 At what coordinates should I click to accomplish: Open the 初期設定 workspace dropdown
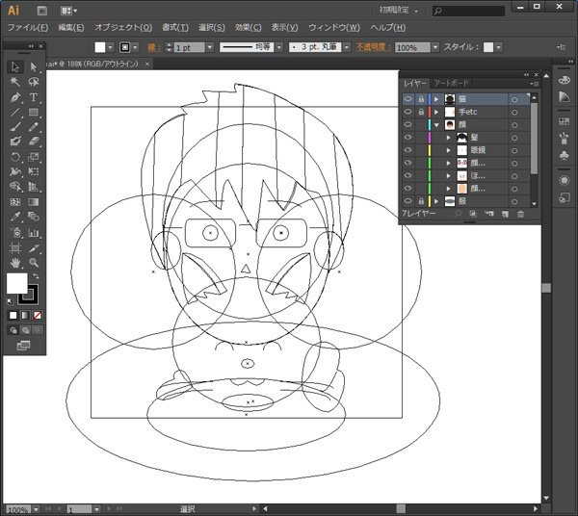point(399,11)
